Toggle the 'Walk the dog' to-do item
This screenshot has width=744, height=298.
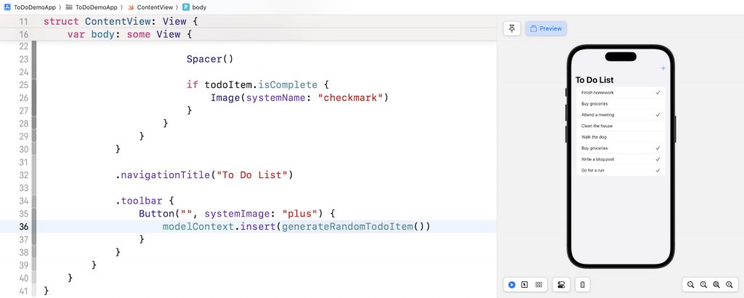(620, 137)
